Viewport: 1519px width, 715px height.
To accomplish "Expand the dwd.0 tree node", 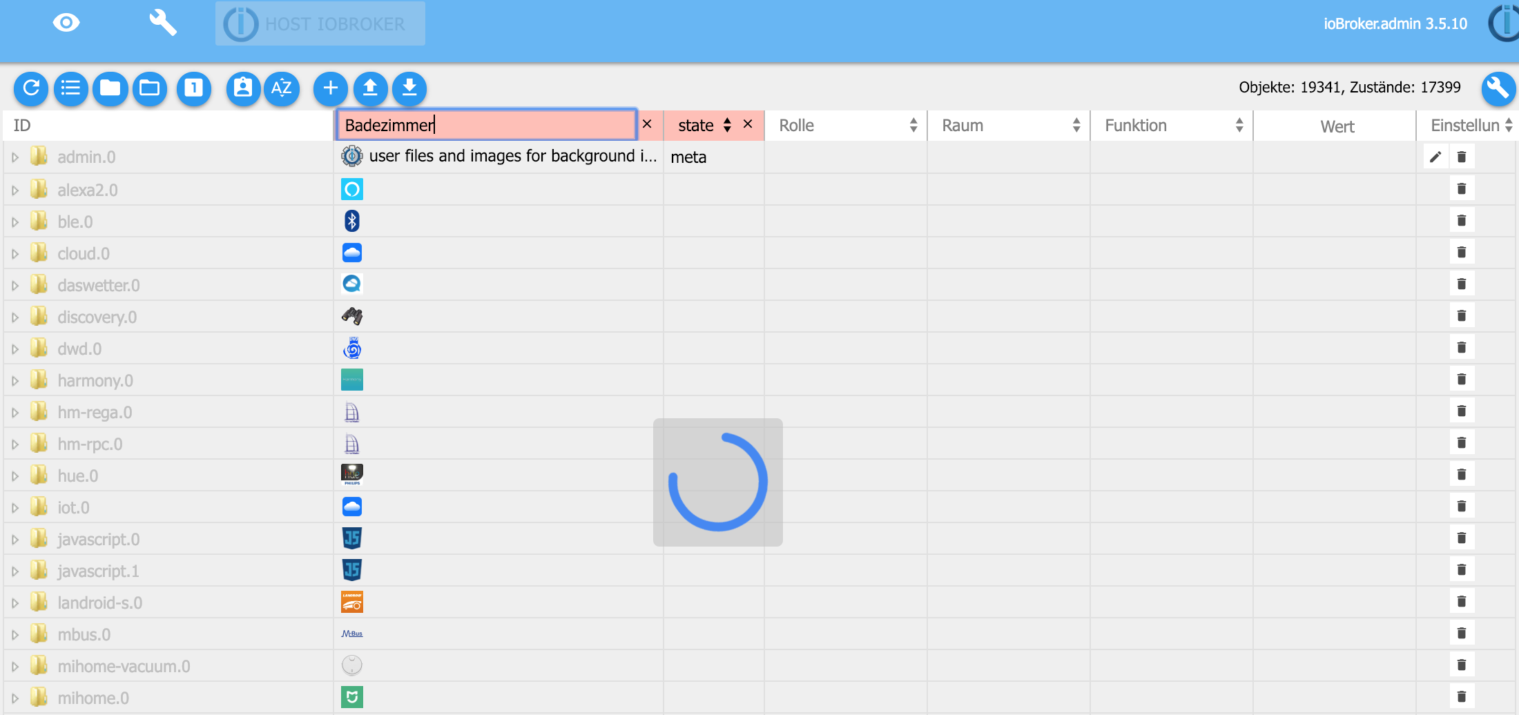I will pyautogui.click(x=14, y=349).
